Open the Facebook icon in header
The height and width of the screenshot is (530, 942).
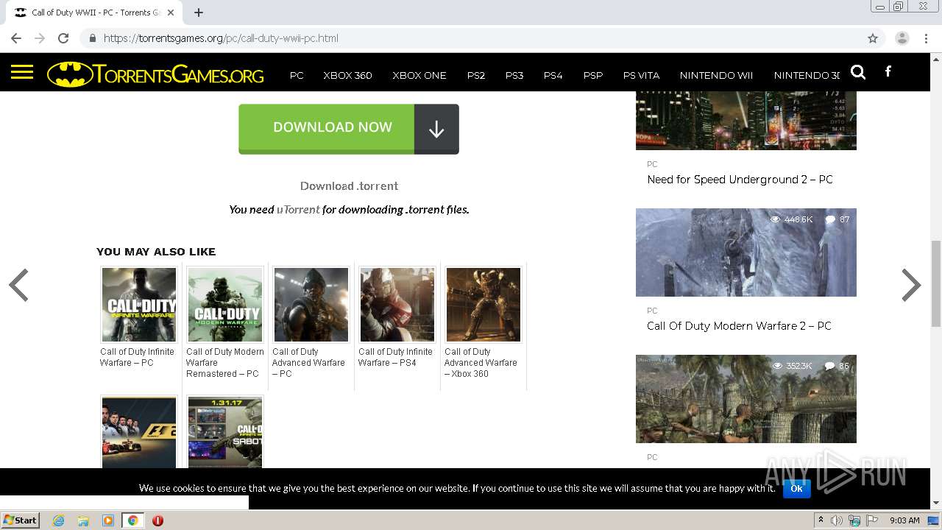[888, 71]
